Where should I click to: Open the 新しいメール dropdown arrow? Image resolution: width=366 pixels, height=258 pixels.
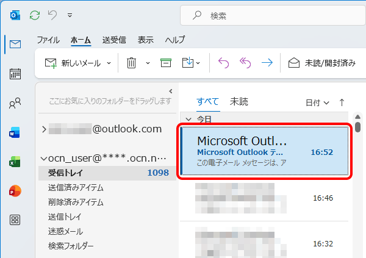(x=109, y=63)
